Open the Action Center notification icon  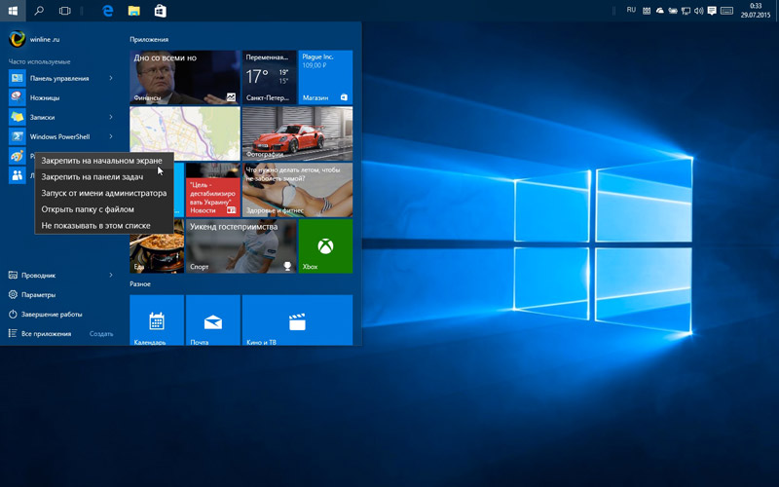[713, 11]
